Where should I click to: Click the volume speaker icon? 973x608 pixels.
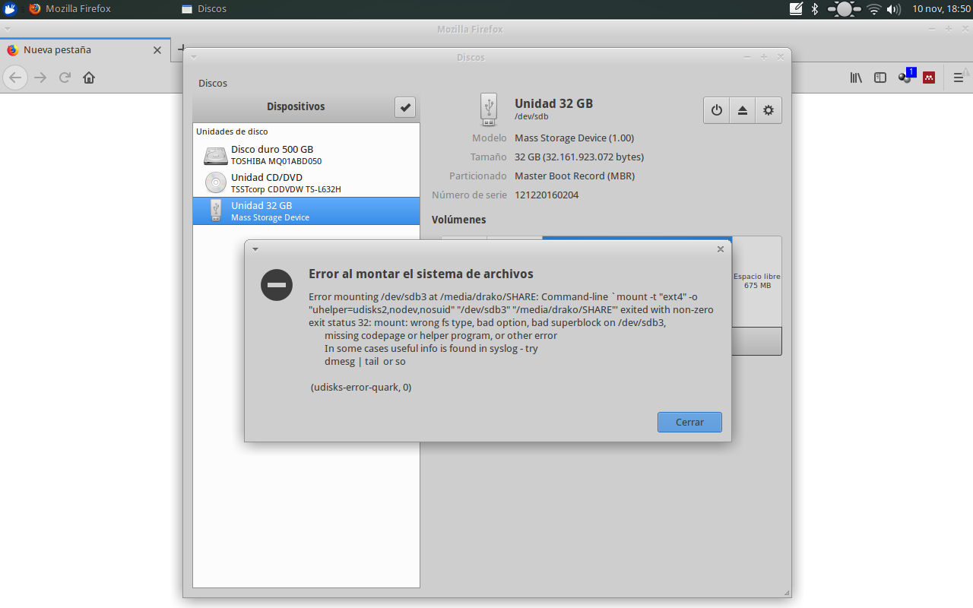coord(893,9)
